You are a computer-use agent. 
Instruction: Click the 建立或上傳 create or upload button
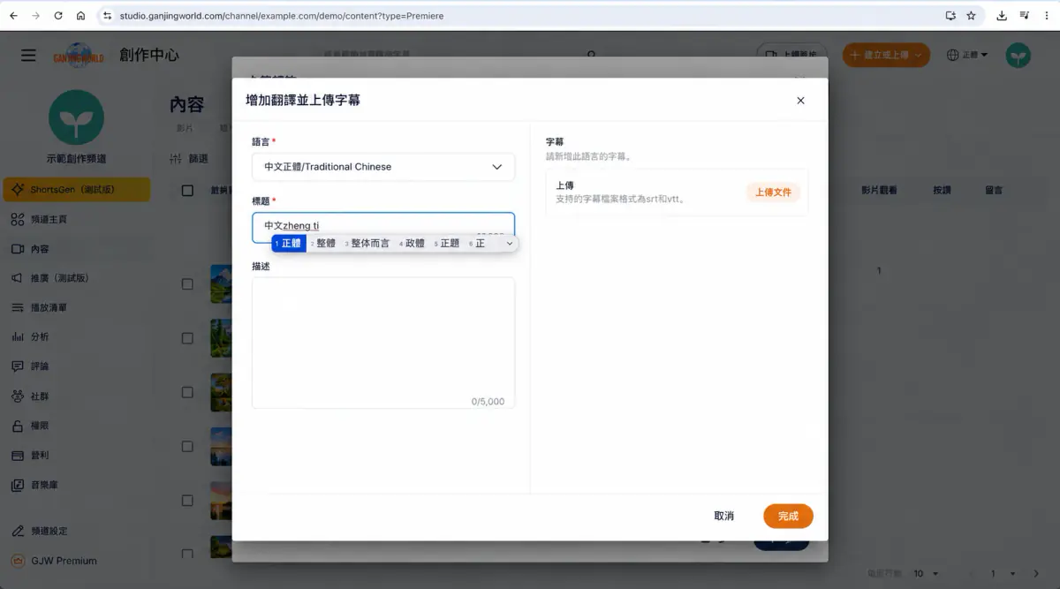886,55
